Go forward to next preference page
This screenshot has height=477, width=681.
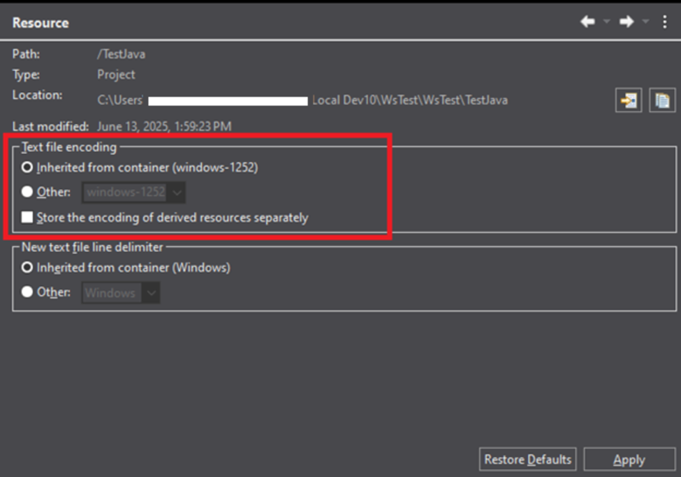(x=627, y=22)
